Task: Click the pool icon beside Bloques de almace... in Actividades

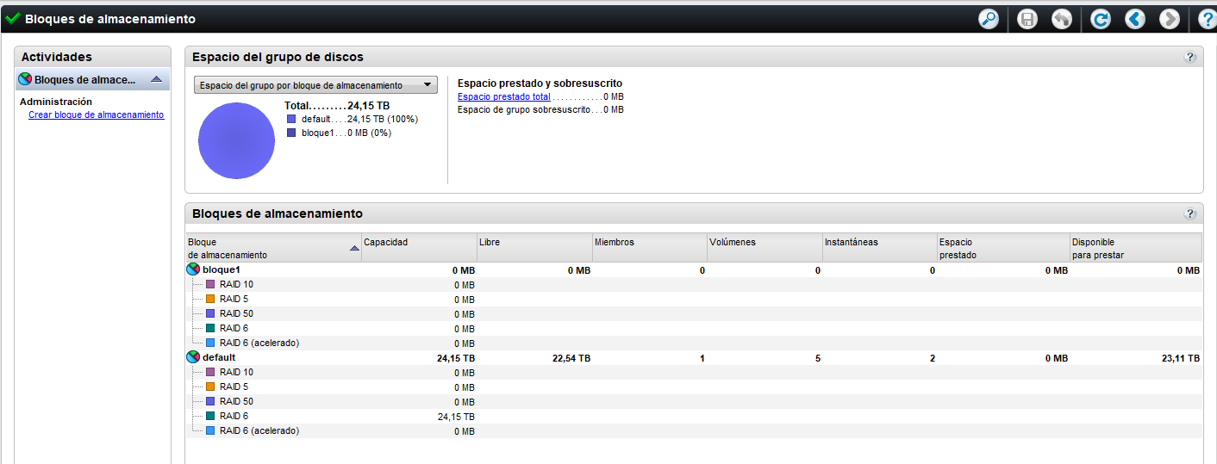Action: [25, 79]
